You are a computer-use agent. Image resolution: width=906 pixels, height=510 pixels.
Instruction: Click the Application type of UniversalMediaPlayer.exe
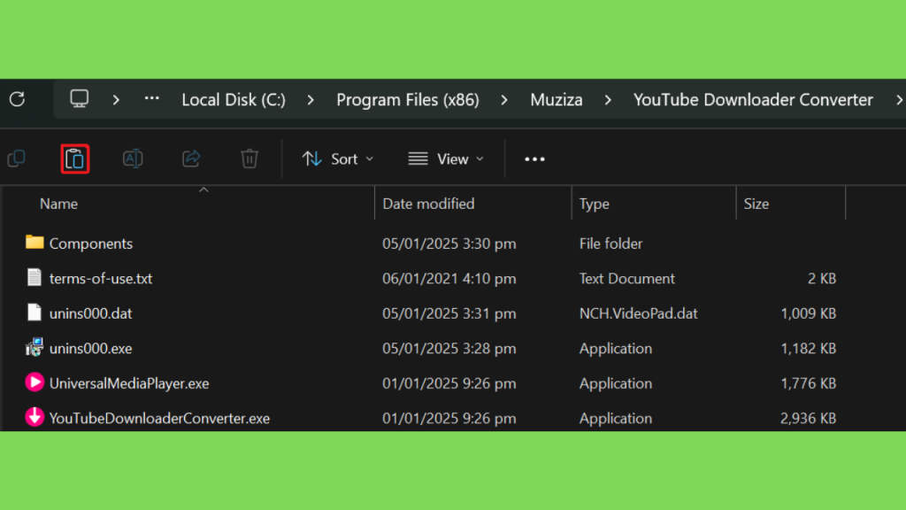coord(616,383)
